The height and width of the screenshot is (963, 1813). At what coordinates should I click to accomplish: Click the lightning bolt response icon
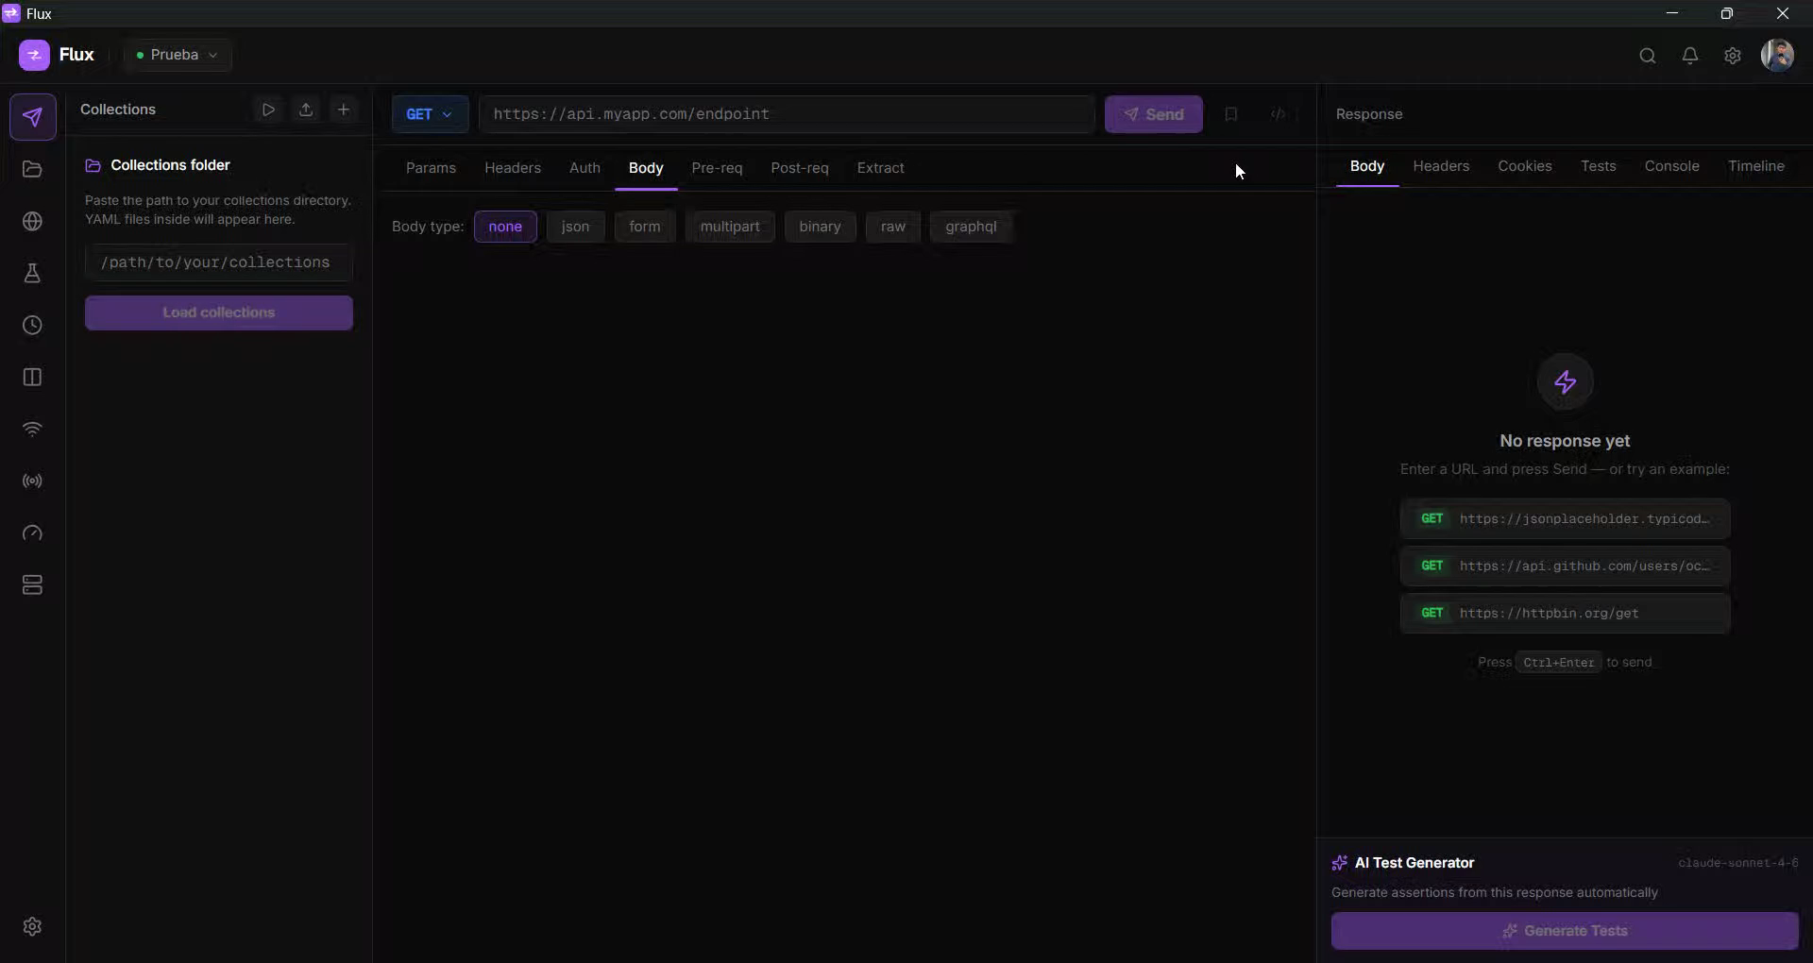click(x=1565, y=381)
